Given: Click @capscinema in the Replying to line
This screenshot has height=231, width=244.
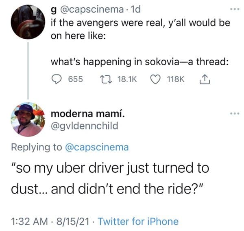Looking at the screenshot, I should (x=96, y=147).
